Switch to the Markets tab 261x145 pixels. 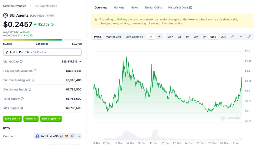coord(119,7)
